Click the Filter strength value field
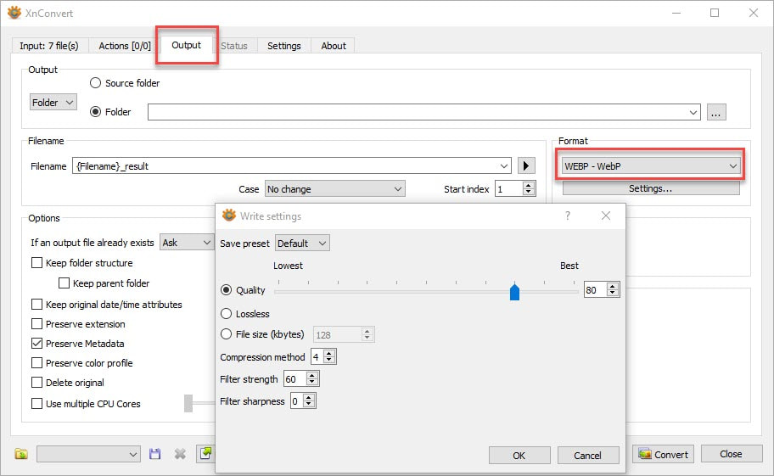The image size is (774, 476). coord(294,378)
